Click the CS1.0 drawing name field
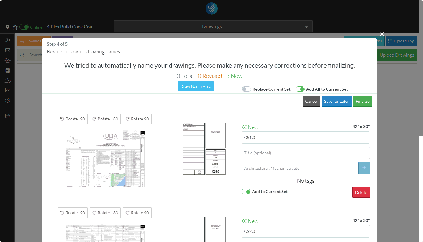Screen dimensions: 423x242 [306, 138]
